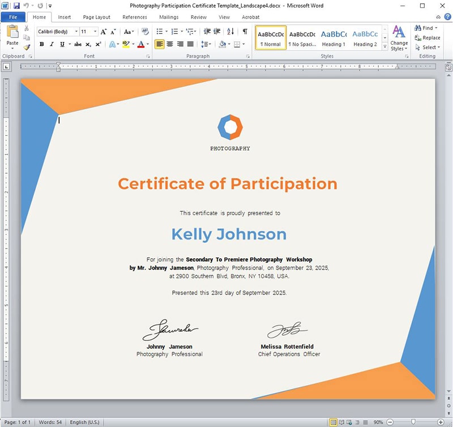This screenshot has width=453, height=427.
Task: Click the Clear Formatting icon
Action: tap(145, 32)
